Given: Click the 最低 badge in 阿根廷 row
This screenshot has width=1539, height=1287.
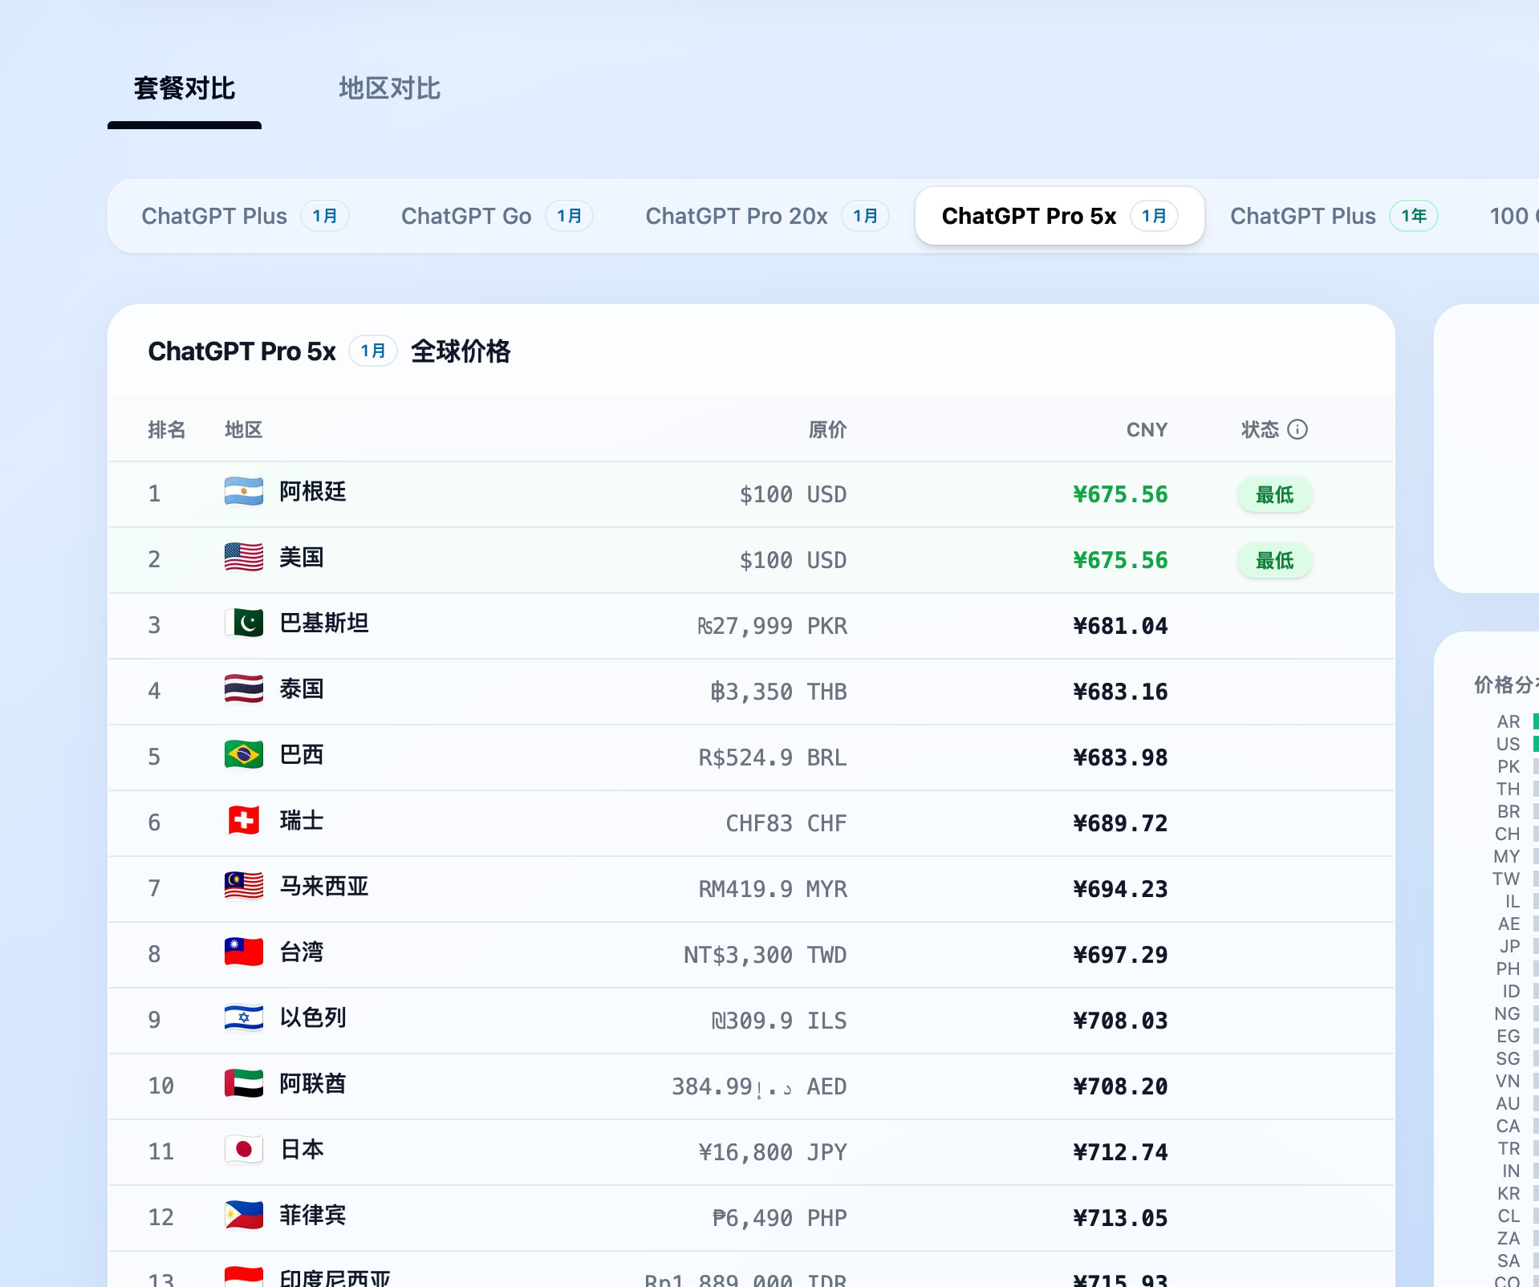Looking at the screenshot, I should click(1274, 495).
